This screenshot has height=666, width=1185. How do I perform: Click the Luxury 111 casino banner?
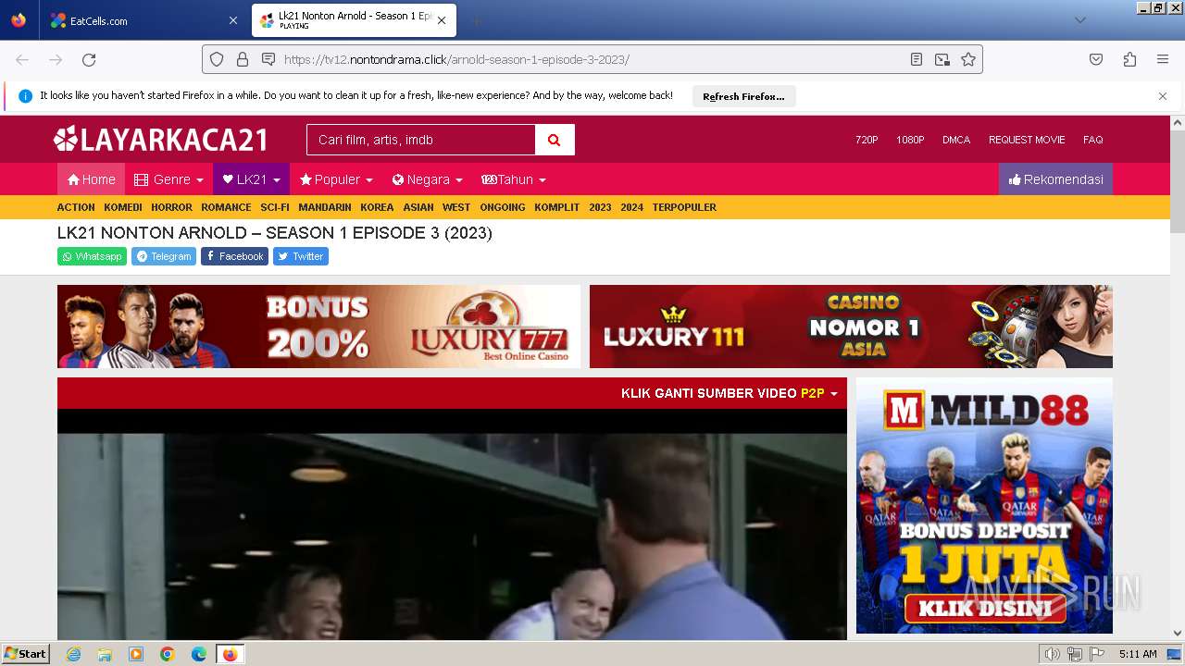click(x=851, y=327)
